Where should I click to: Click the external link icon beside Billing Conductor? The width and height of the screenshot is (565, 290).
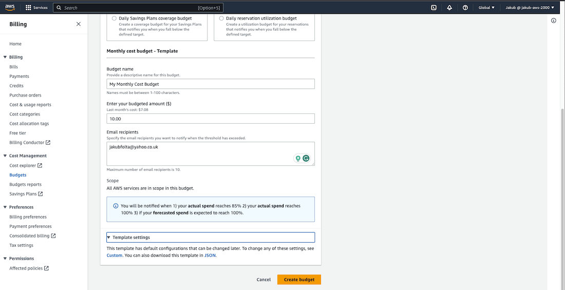(48, 142)
